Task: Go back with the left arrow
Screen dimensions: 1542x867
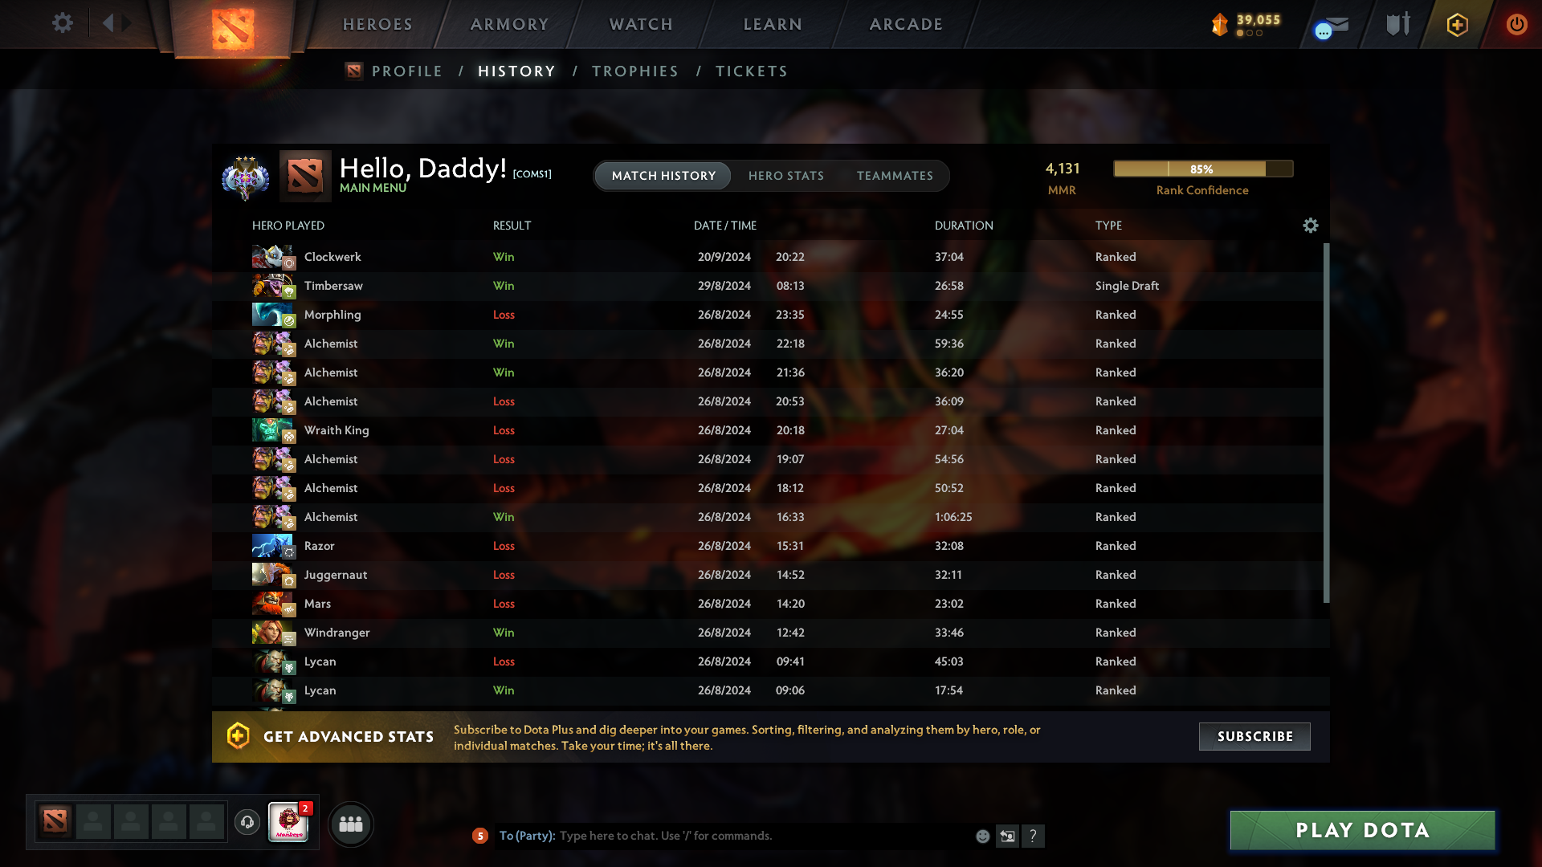Action: click(x=108, y=23)
